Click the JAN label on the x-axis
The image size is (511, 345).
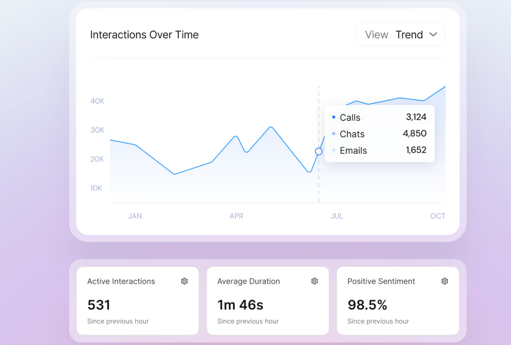click(135, 216)
